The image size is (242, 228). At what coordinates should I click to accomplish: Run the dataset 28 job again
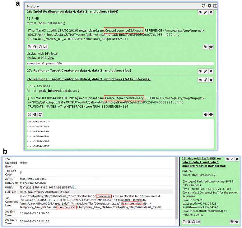40,47
